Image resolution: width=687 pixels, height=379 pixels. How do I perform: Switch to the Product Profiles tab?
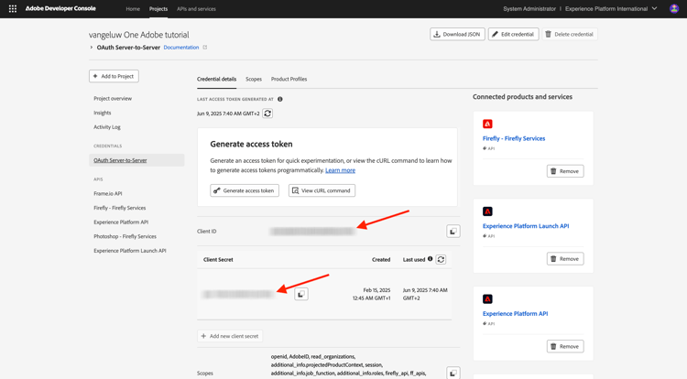tap(289, 80)
